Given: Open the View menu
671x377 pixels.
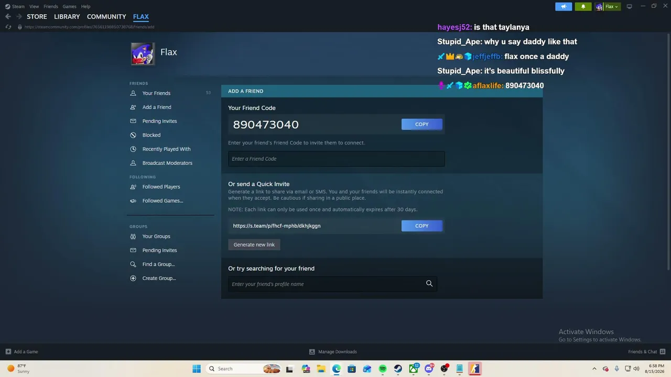Looking at the screenshot, I should click(x=34, y=6).
